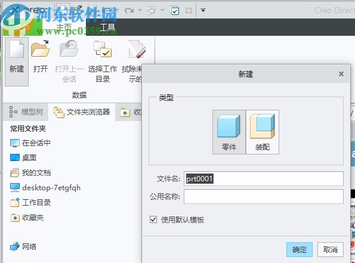This screenshot has width=355, height=263.
Task: Switch to the 文件夹浏览器 panel tab
Action: (82, 112)
